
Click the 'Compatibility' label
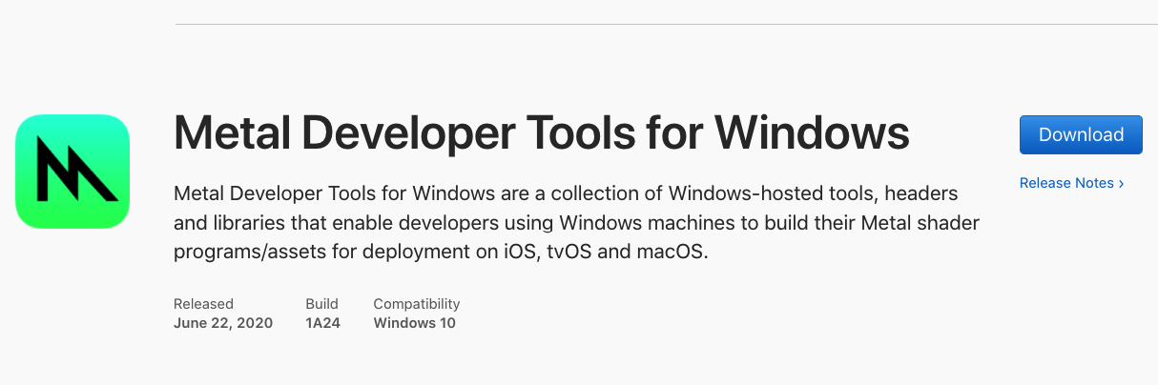coord(417,304)
